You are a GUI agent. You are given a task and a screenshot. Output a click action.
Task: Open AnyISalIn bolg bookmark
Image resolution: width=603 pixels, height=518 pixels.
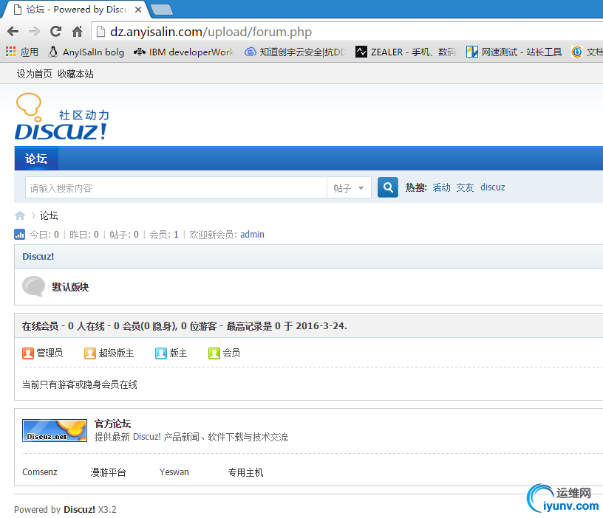click(86, 52)
